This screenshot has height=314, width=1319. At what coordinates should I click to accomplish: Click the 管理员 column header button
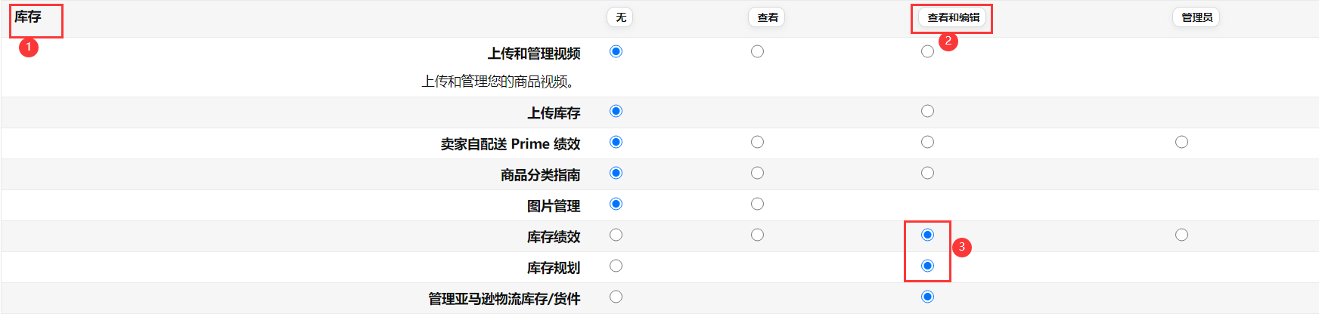click(x=1196, y=17)
